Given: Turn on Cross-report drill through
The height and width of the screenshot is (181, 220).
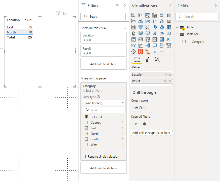Looking at the screenshot, I should point(142,108).
